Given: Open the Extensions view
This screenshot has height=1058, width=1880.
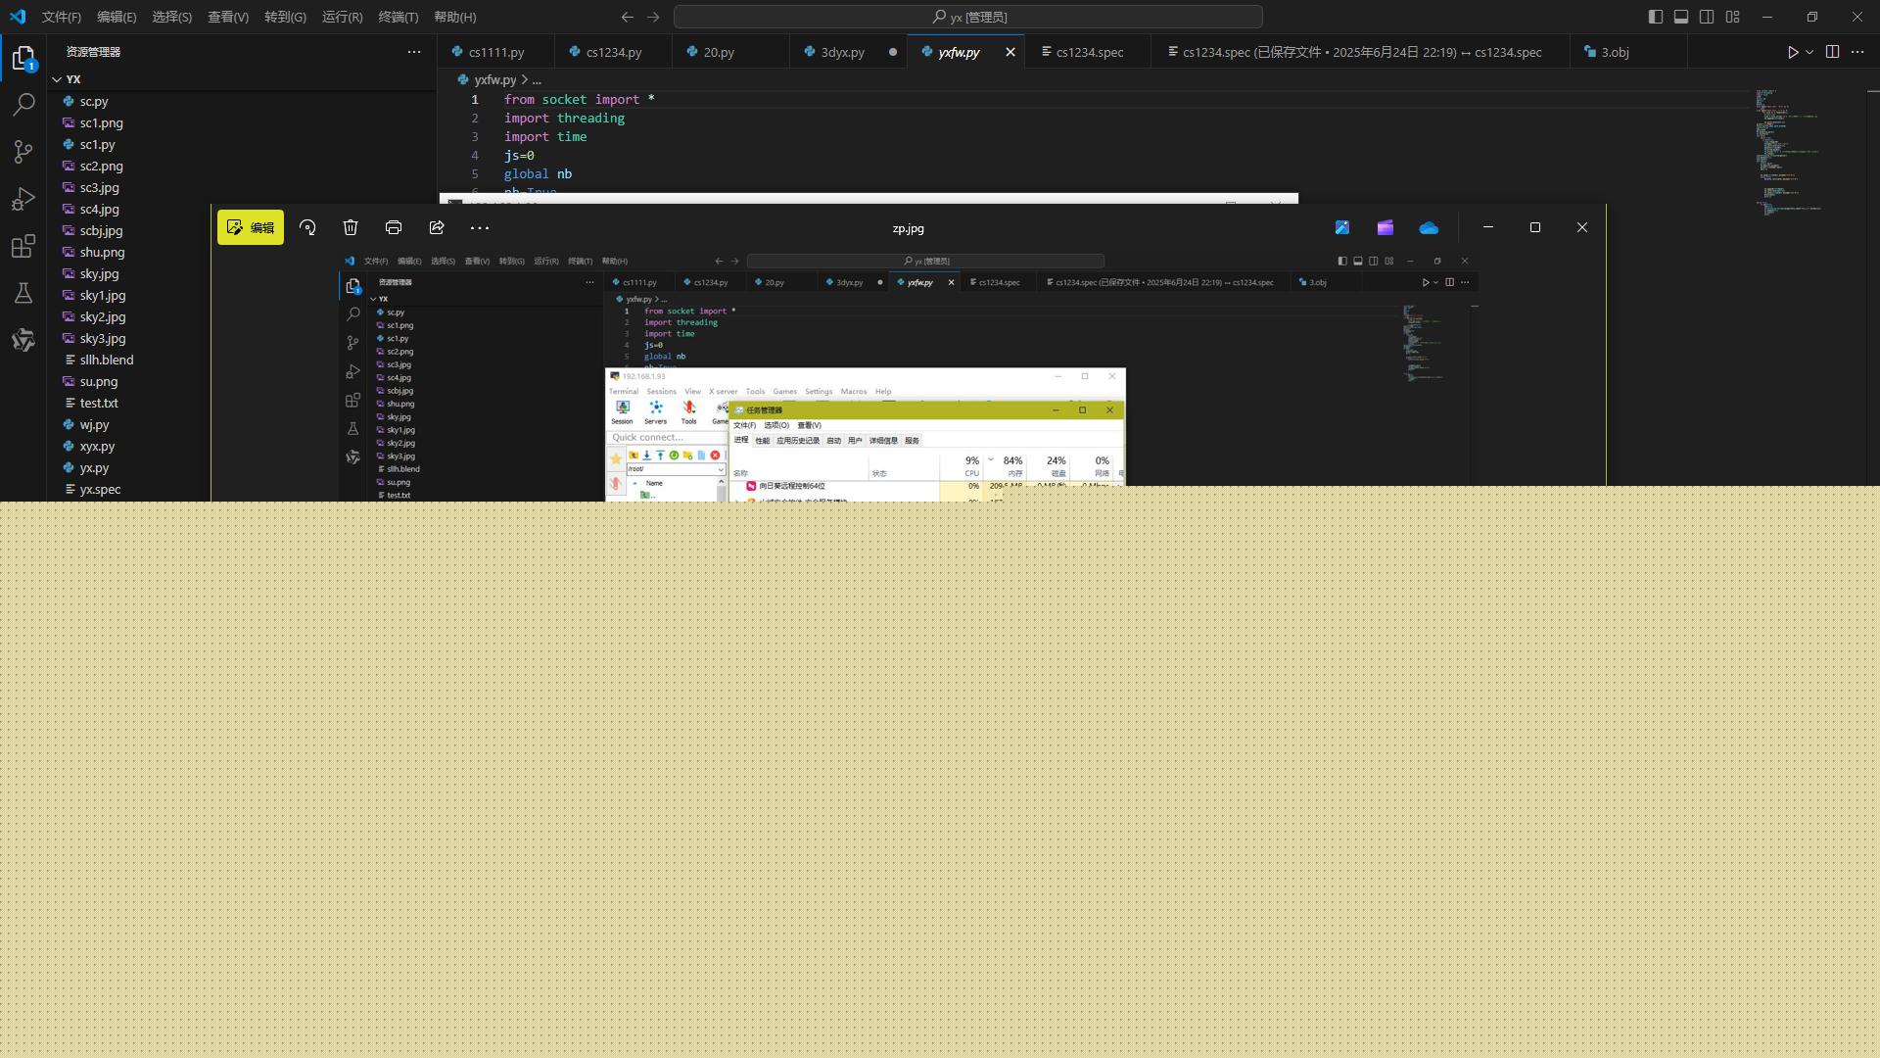Looking at the screenshot, I should [x=23, y=246].
